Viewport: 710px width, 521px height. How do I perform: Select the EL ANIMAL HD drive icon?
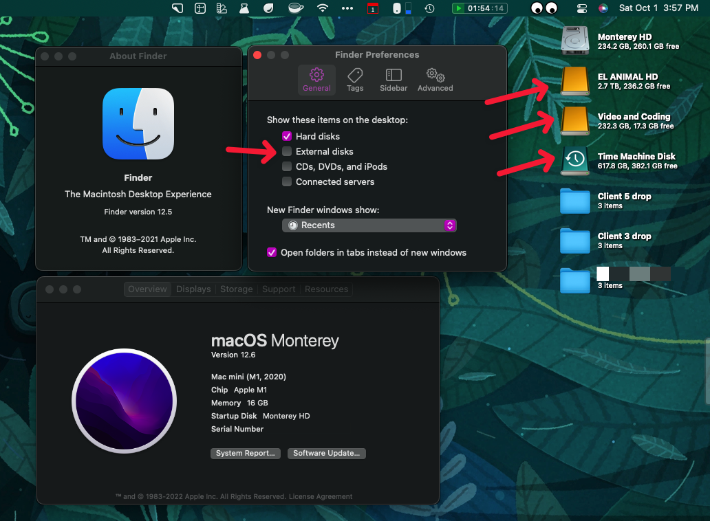(x=575, y=81)
